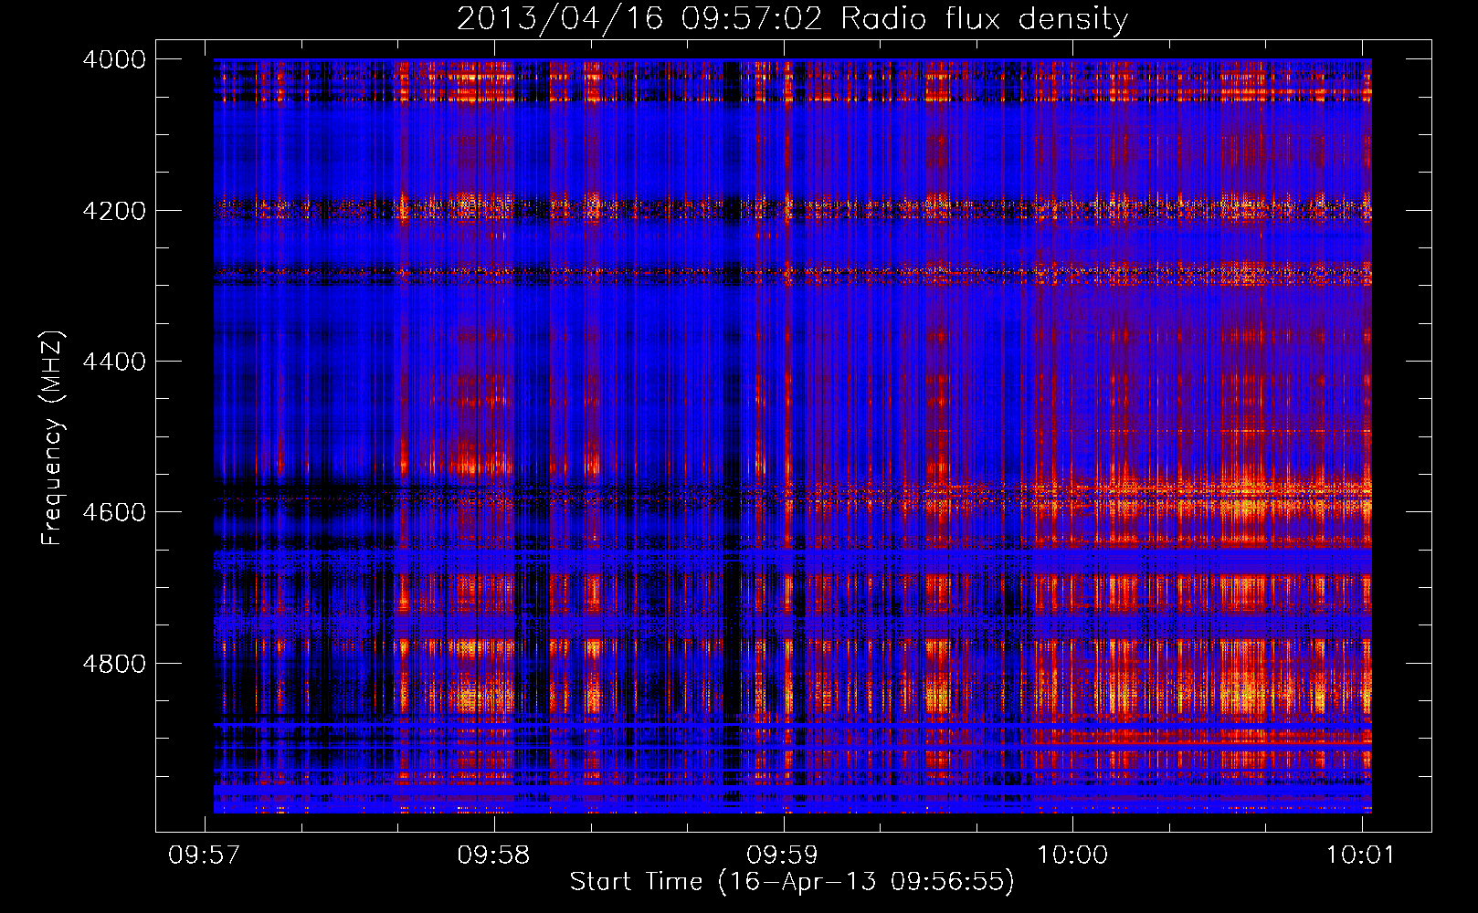The width and height of the screenshot is (1478, 913).
Task: Click the '4000' frequency axis label
Action: pyautogui.click(x=114, y=59)
